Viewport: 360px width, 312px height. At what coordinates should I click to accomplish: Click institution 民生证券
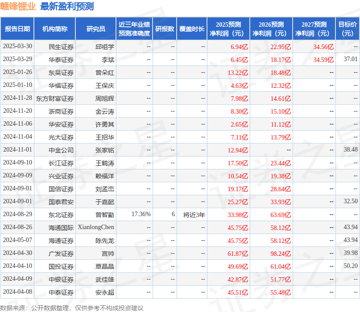pyautogui.click(x=61, y=47)
